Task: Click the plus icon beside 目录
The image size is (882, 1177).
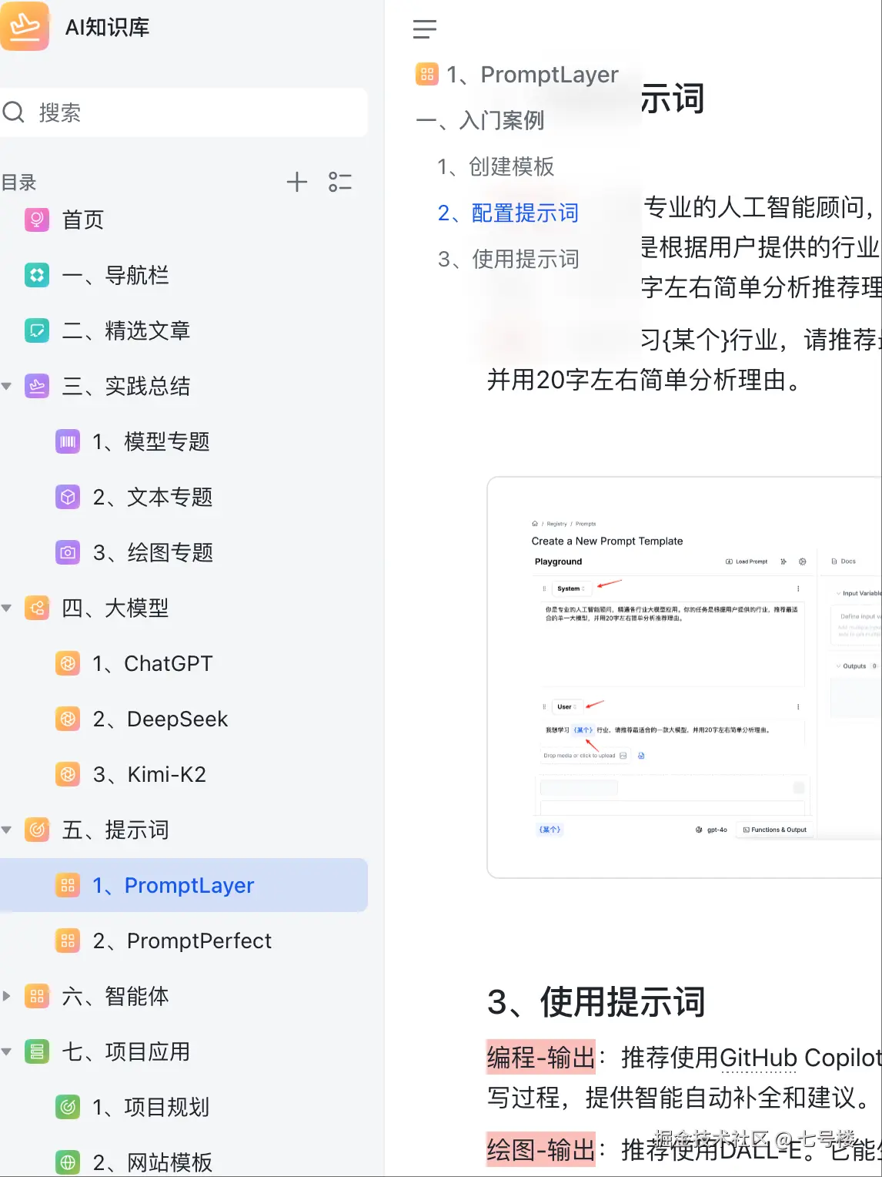Action: (x=297, y=182)
